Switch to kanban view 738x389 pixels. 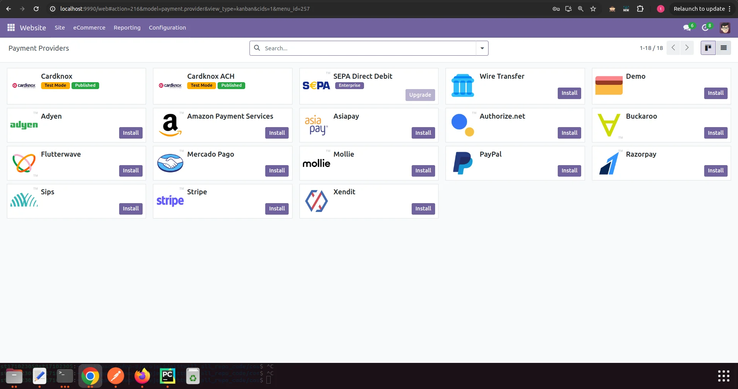708,48
